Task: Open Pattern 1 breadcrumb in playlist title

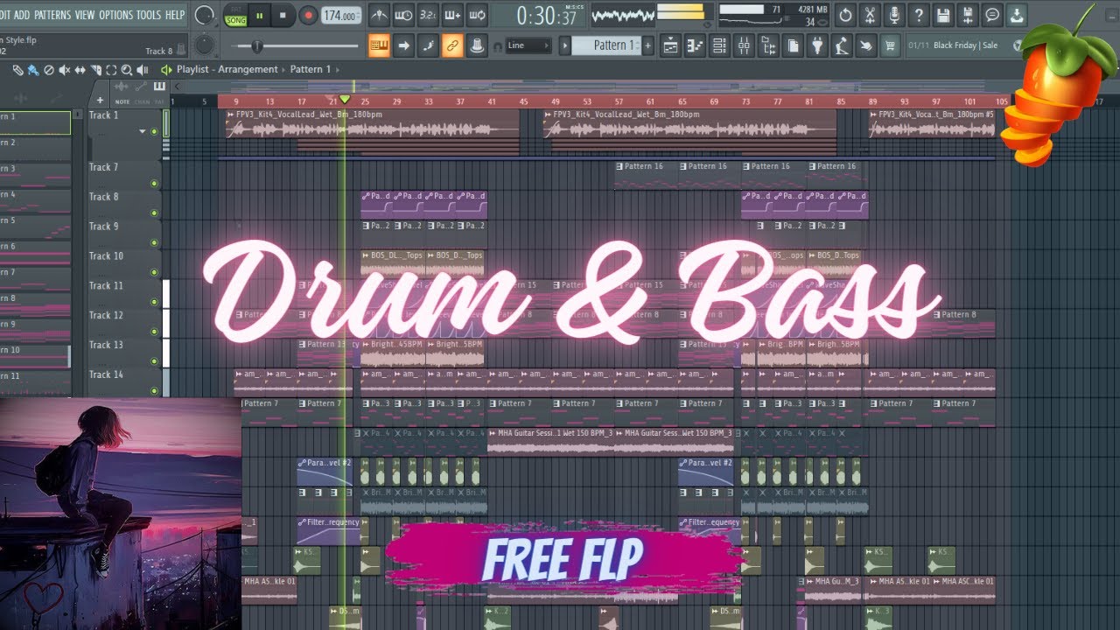Action: pyautogui.click(x=311, y=69)
